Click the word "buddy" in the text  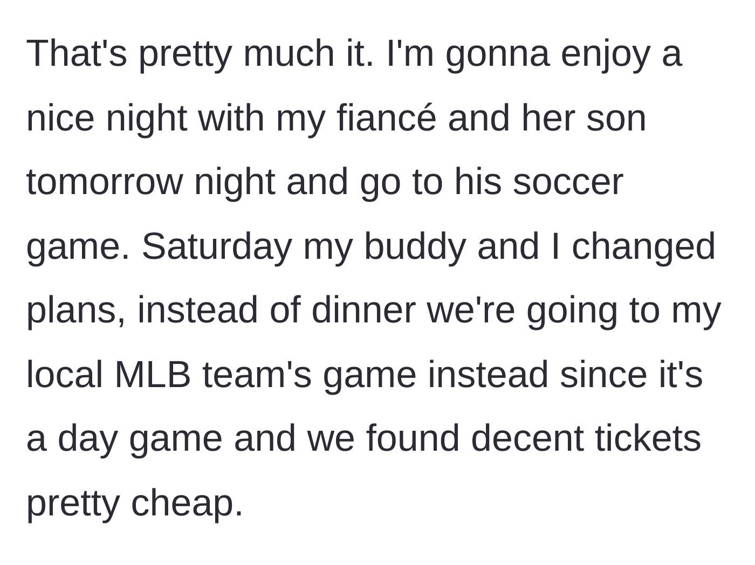coord(414,246)
